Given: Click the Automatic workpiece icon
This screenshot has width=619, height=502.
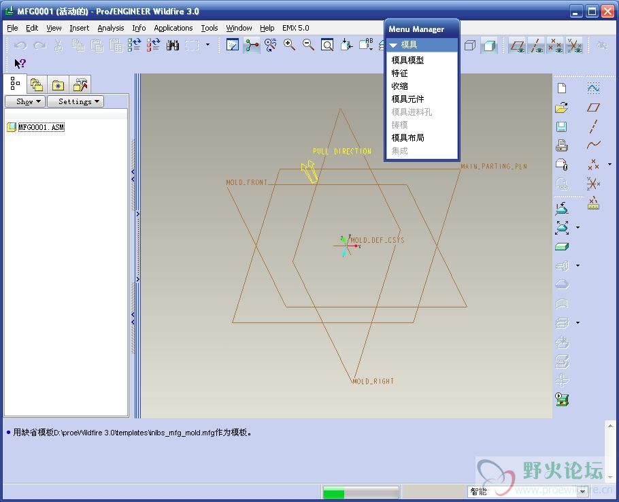Looking at the screenshot, I should pyautogui.click(x=562, y=247).
